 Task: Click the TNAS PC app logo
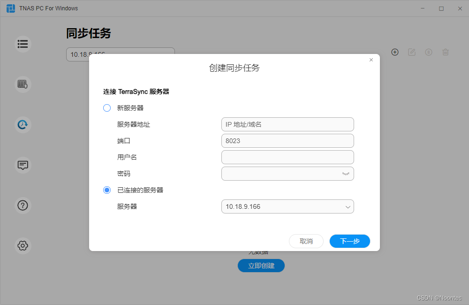pos(11,8)
